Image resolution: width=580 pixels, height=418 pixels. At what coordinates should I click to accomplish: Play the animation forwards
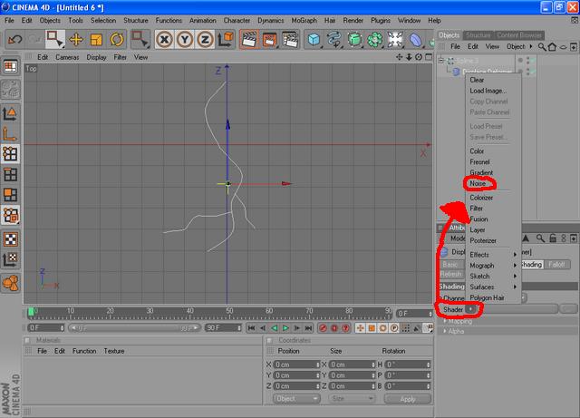[x=285, y=328]
